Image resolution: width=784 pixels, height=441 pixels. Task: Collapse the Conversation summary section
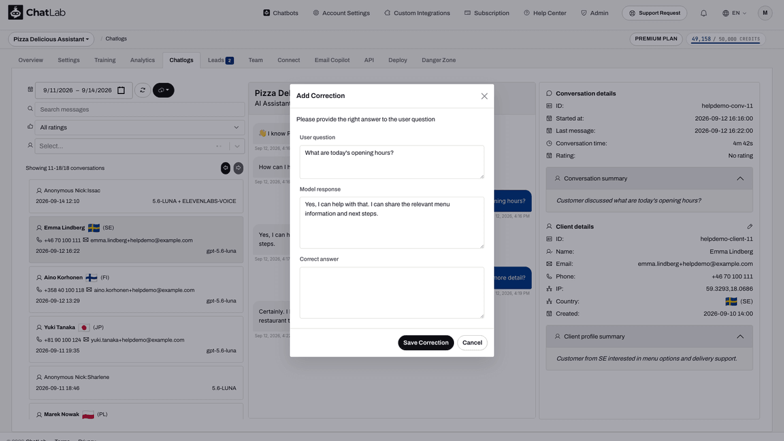click(740, 178)
